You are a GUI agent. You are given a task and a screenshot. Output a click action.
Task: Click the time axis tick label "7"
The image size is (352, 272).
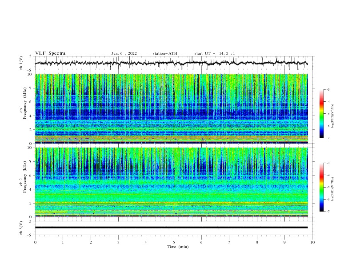click(229, 242)
